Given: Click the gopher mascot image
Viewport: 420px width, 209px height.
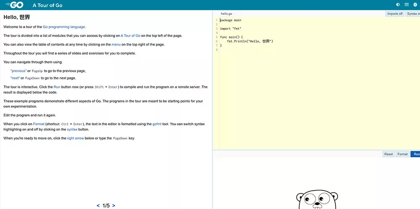Looking at the screenshot, I should coord(317,199).
